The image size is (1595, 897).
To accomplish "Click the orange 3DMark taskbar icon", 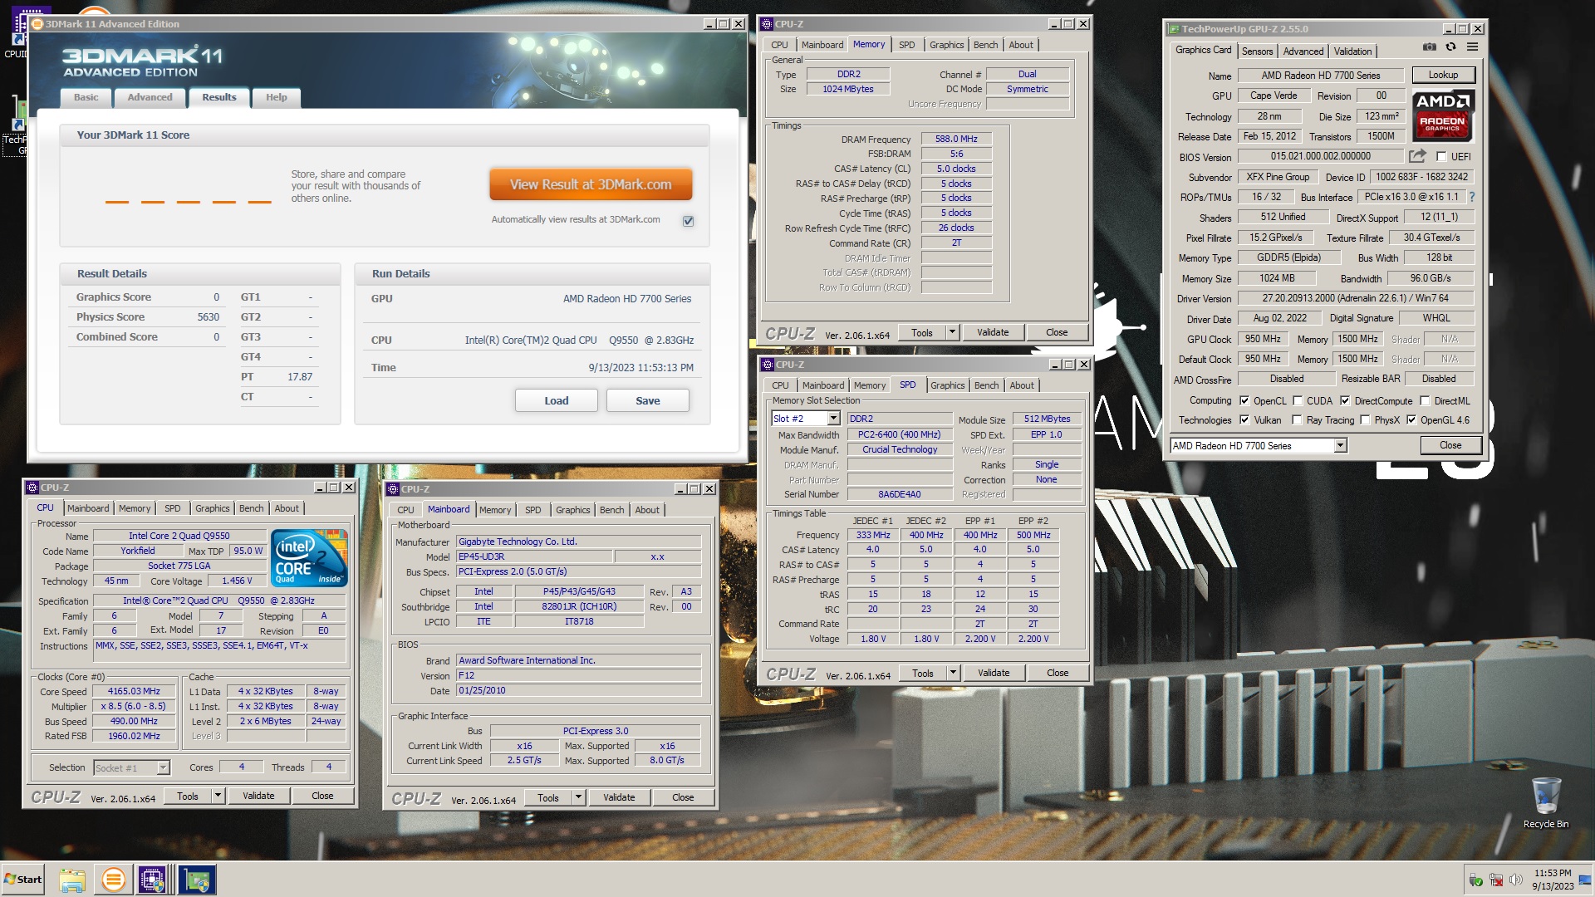I will (x=113, y=880).
